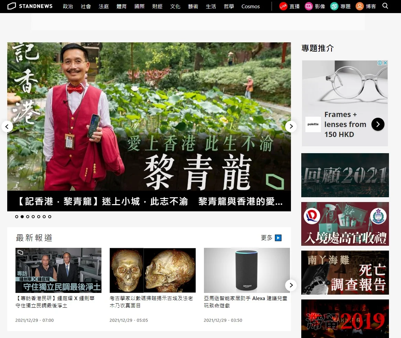Advance hero carousel with right arrow
Image resolution: width=401 pixels, height=338 pixels.
pos(291,126)
